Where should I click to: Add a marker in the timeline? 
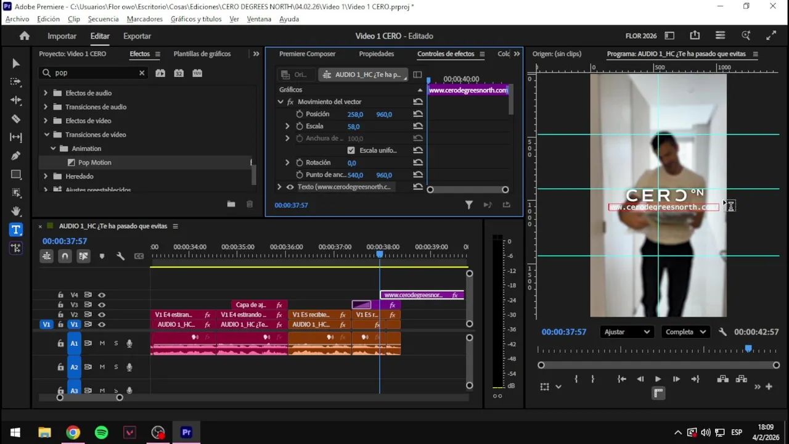pyautogui.click(x=102, y=256)
